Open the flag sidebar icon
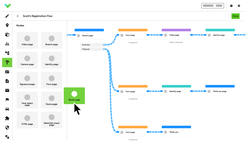This screenshot has height=141, width=246. pos(7,100)
